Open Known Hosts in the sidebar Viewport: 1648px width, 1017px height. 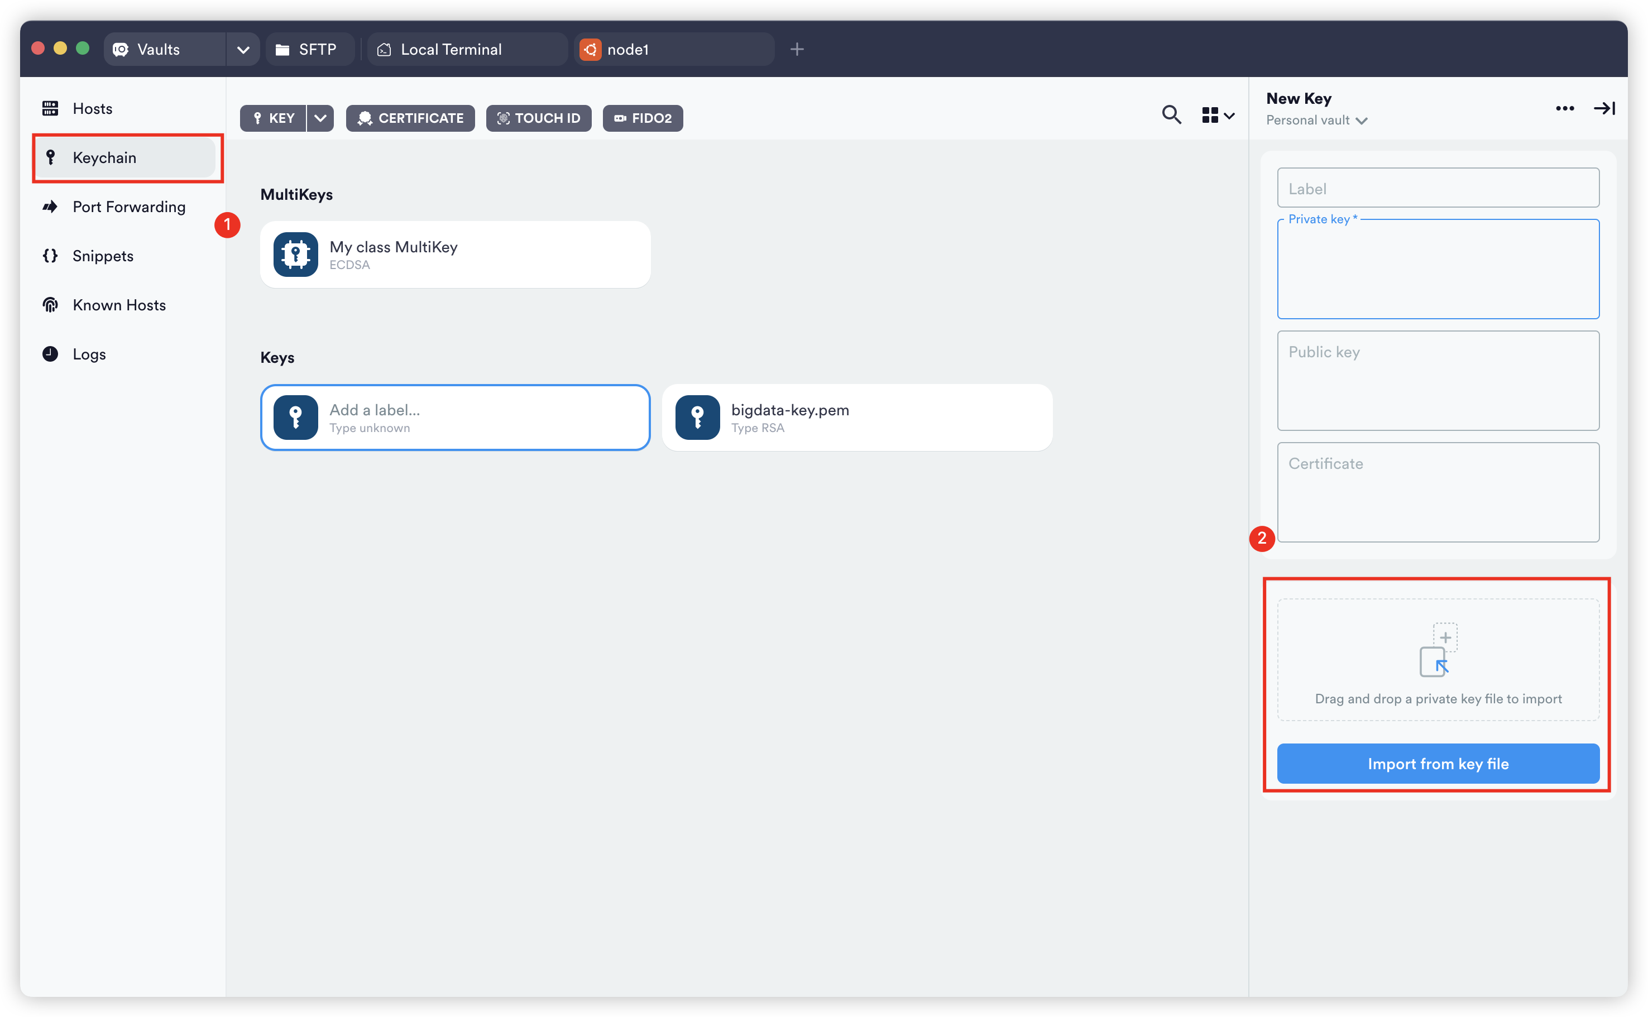click(119, 305)
